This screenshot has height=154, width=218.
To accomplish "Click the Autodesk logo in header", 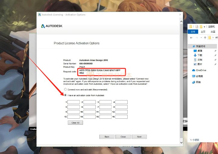I will point(52,26).
